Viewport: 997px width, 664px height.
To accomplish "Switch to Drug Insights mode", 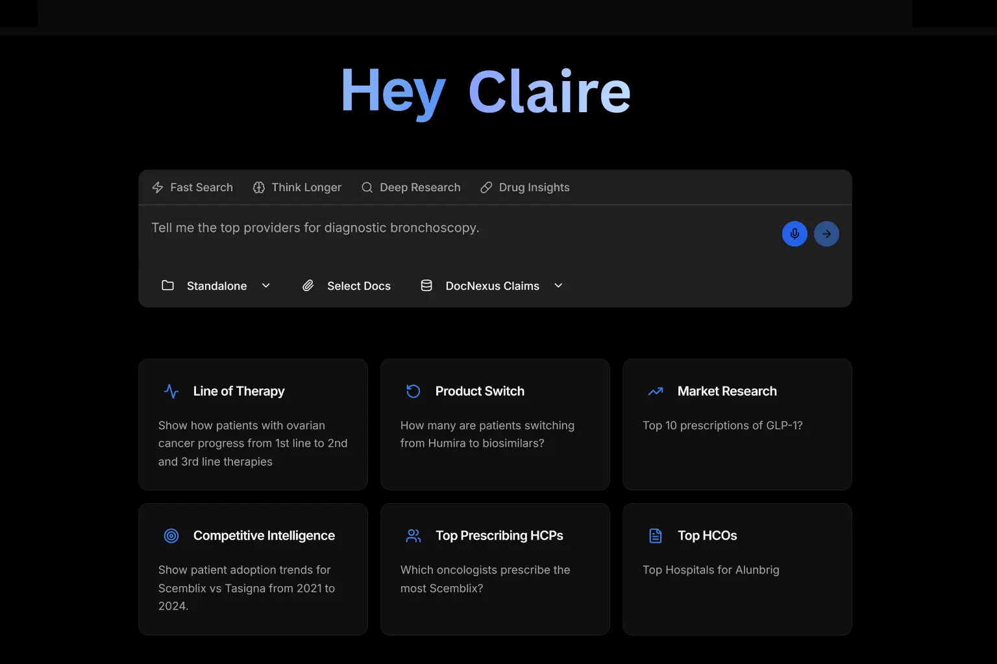I will pyautogui.click(x=525, y=187).
